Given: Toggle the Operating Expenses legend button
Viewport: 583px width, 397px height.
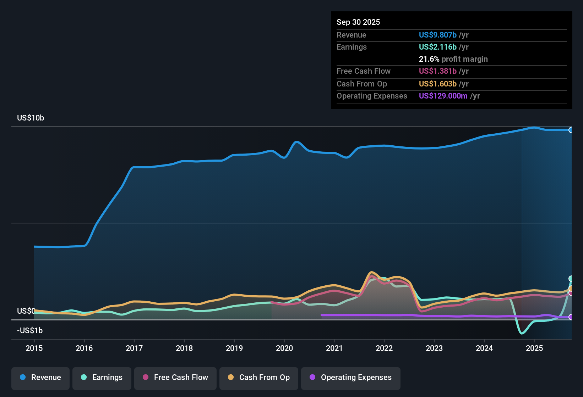Looking at the screenshot, I should (351, 378).
